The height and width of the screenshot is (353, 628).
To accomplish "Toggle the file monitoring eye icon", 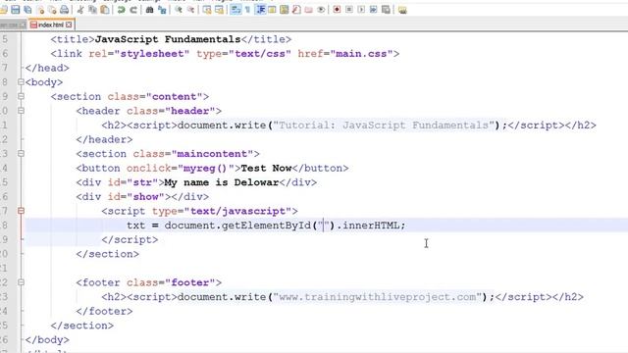I will point(321,10).
